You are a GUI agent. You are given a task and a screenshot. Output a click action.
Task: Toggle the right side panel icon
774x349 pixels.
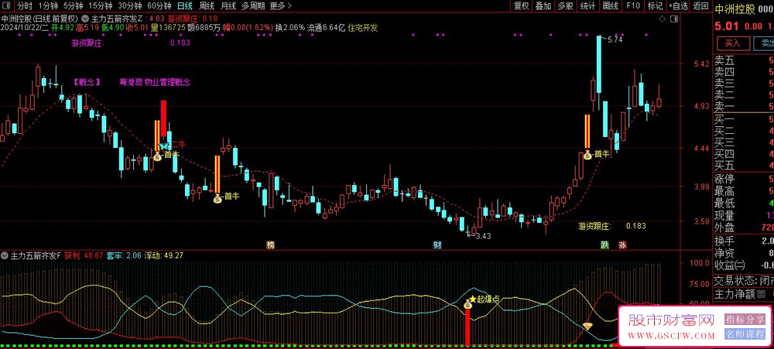(x=674, y=19)
